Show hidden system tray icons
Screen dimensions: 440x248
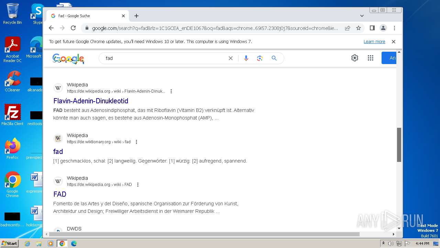pos(383,244)
